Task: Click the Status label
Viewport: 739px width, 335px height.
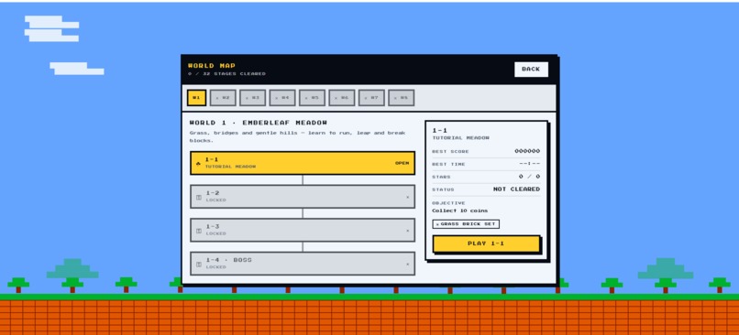Action: pyautogui.click(x=443, y=189)
